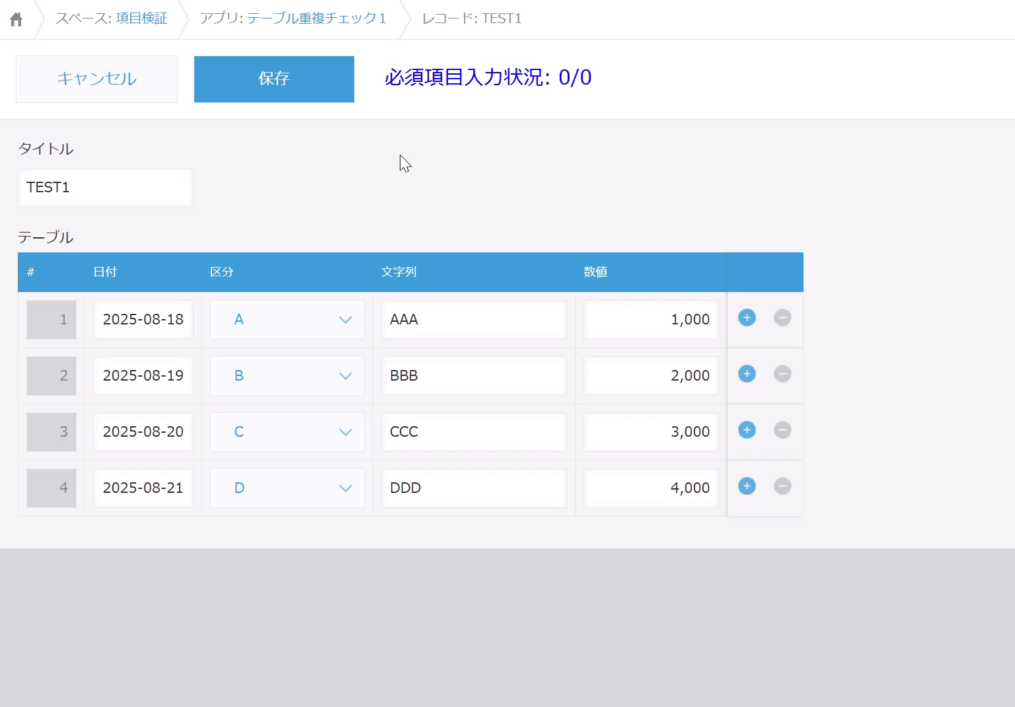Remove table row 1 with minus icon
This screenshot has width=1015, height=707.
pyautogui.click(x=782, y=318)
